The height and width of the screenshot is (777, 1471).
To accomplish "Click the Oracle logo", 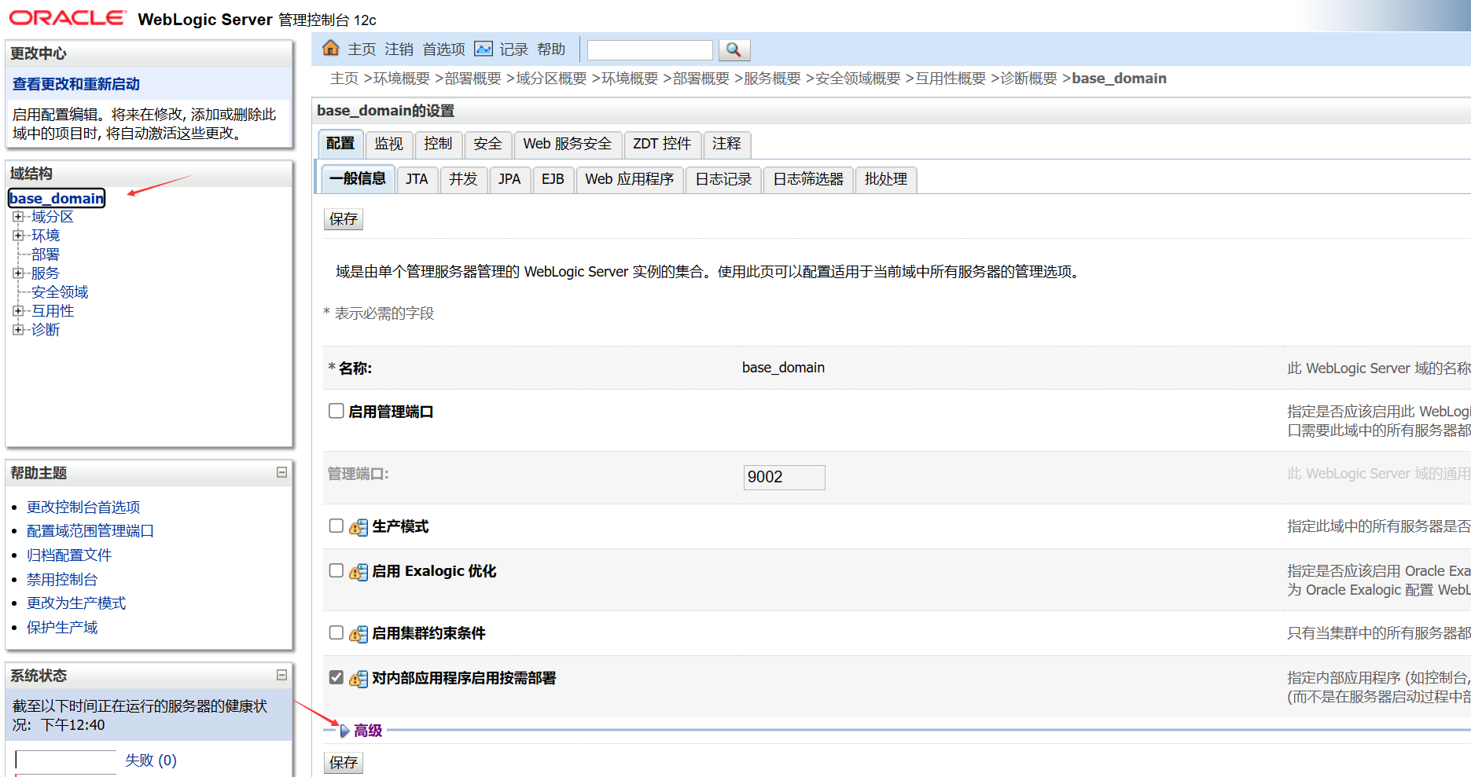I will coord(68,17).
